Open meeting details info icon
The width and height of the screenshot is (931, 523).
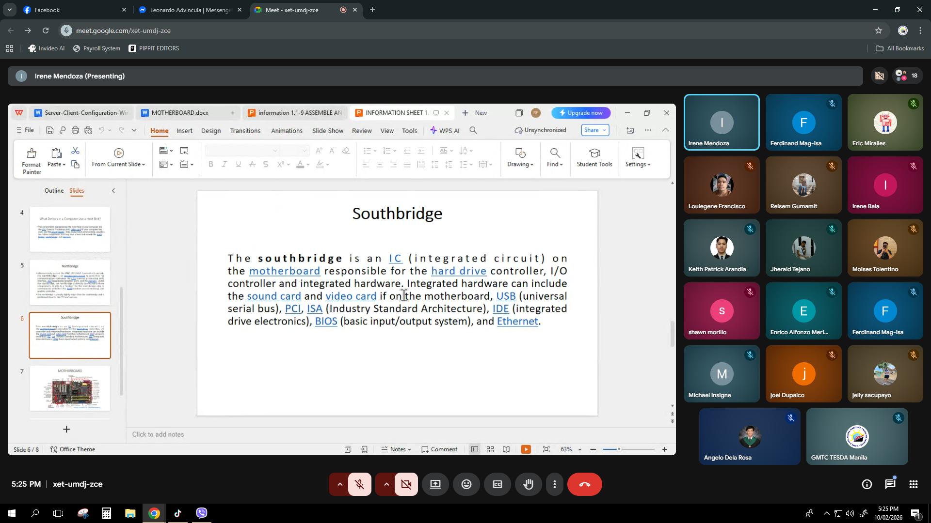click(x=867, y=484)
